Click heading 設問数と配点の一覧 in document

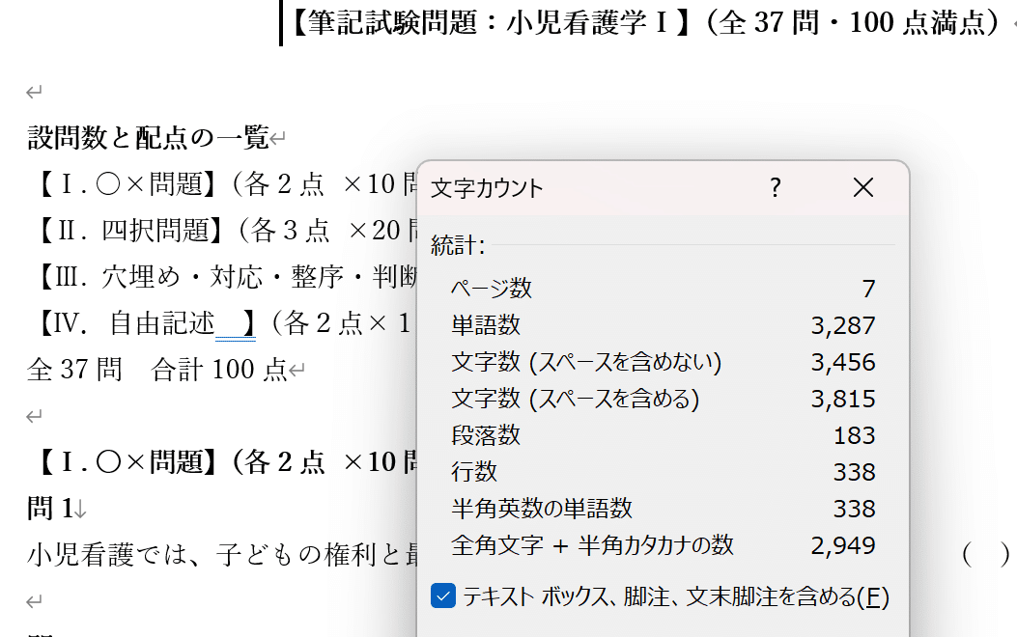148,137
